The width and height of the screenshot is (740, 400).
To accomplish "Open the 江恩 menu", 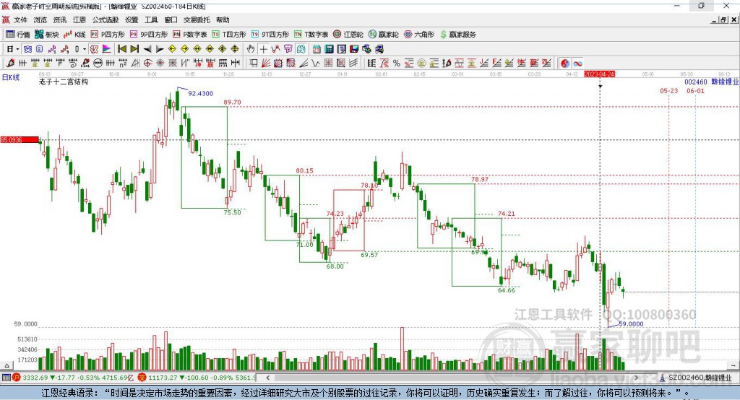I will 79,19.
